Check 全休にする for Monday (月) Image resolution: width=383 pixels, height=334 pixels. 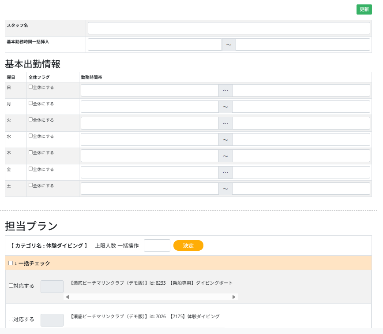[x=31, y=104]
